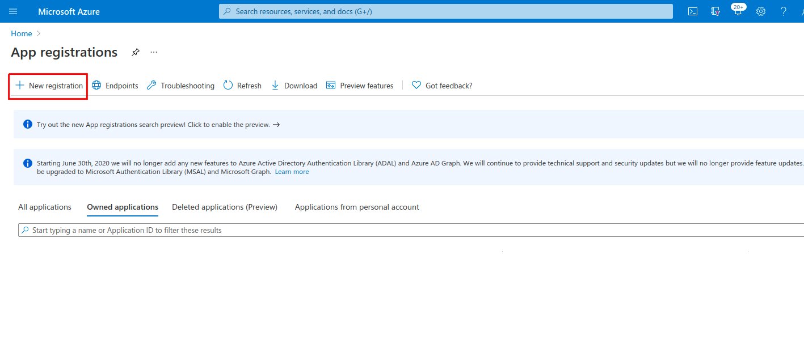Click the arrow after 'enable the preview.'
Viewport: 804px width, 340px height.
point(276,125)
